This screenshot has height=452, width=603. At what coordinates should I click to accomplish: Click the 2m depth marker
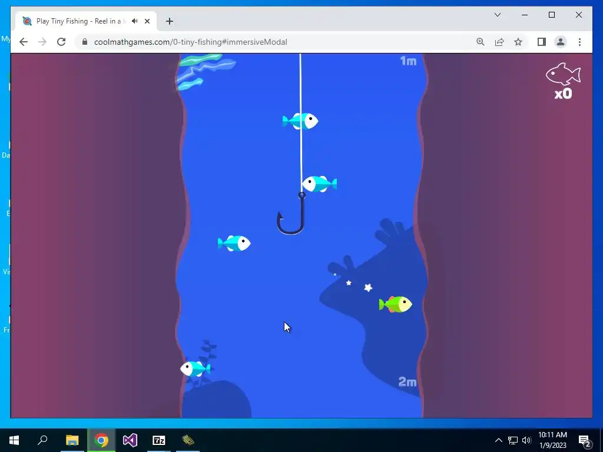407,381
